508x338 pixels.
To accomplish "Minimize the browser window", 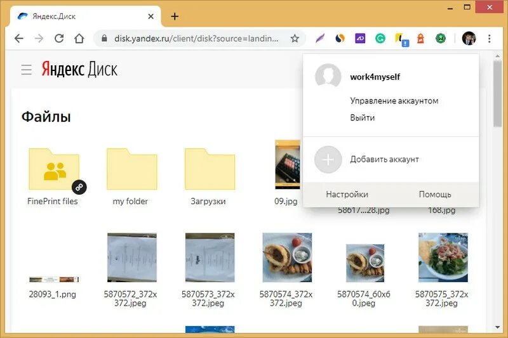I will (x=450, y=8).
